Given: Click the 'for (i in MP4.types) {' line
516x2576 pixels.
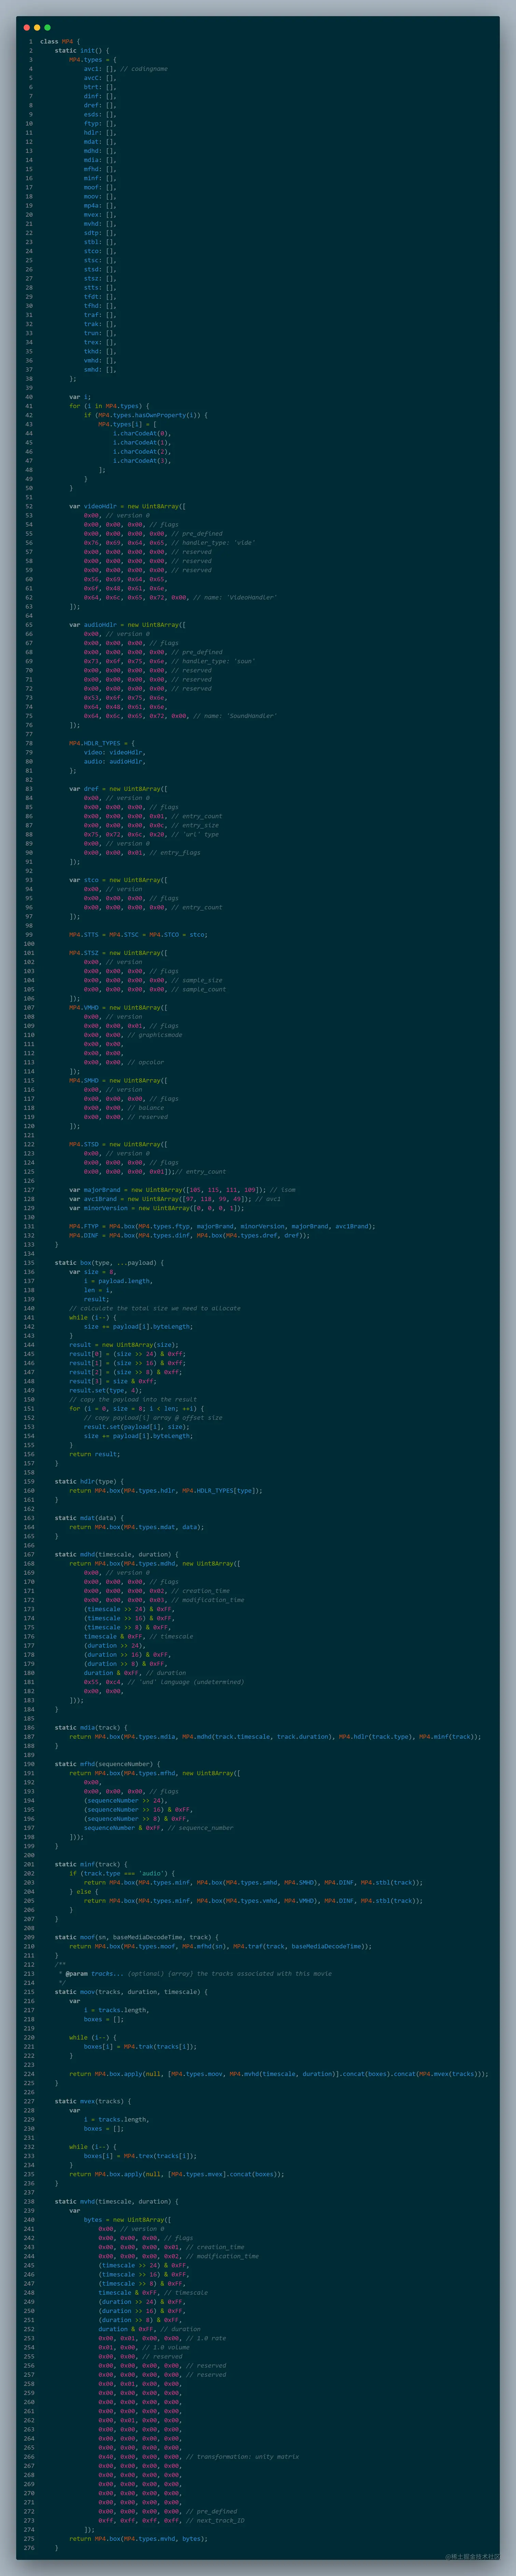Looking at the screenshot, I should (x=109, y=406).
